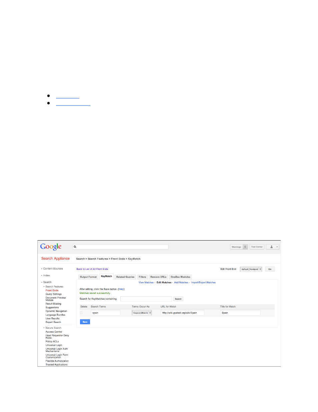
Task: Open the Edit Front End default_frontend dropdown
Action: click(251, 269)
